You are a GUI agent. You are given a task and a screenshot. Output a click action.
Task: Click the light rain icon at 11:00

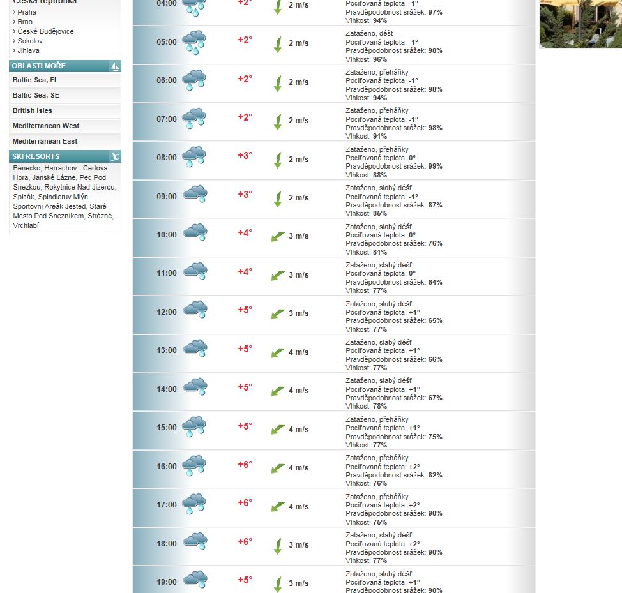pyautogui.click(x=195, y=271)
